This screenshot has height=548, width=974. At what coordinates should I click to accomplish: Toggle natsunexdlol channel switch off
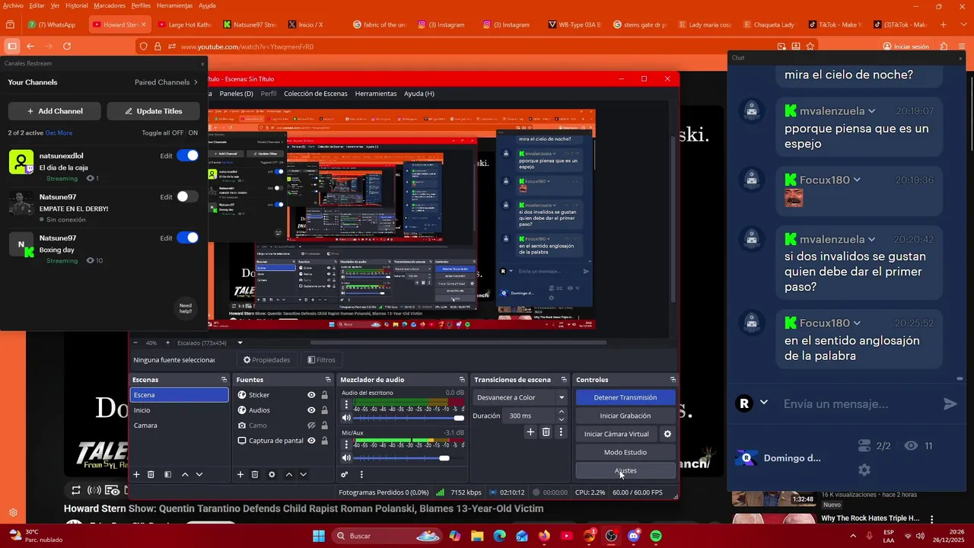tap(187, 155)
